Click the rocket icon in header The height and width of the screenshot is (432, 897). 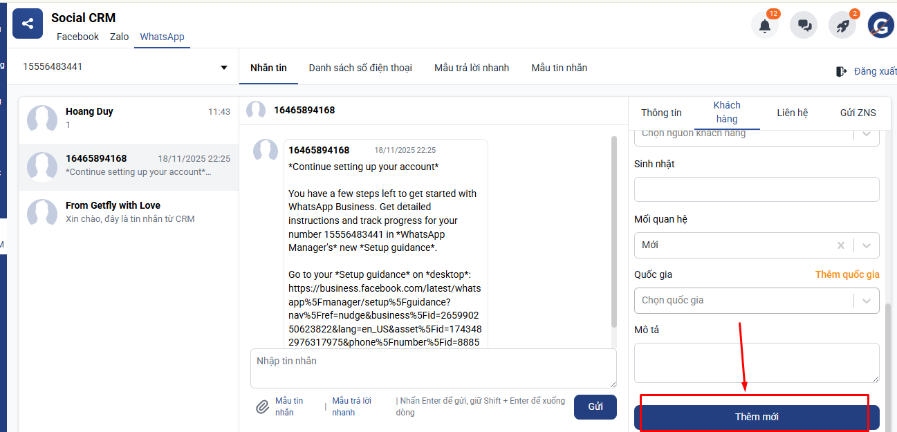[x=842, y=26]
